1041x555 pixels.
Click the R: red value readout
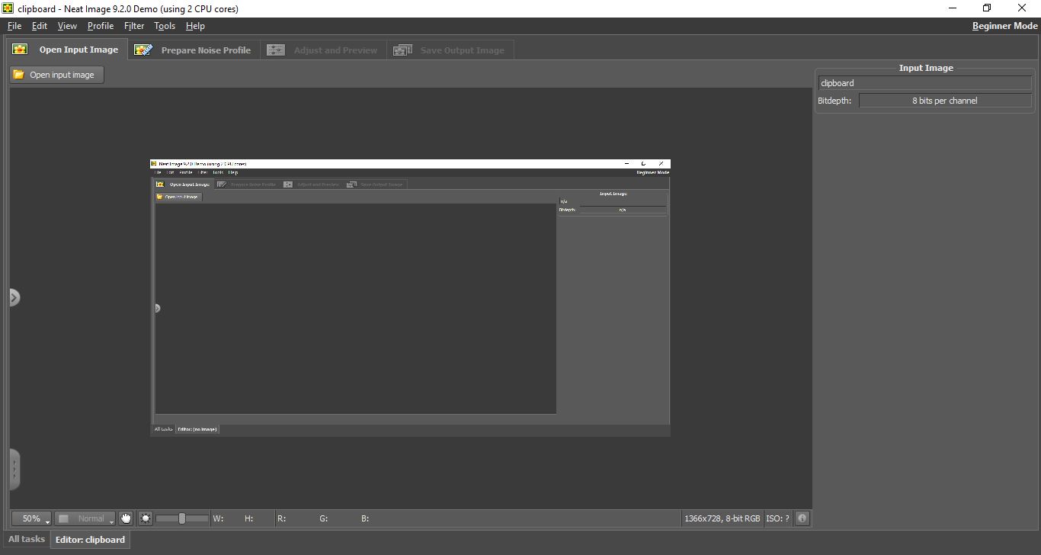point(282,518)
